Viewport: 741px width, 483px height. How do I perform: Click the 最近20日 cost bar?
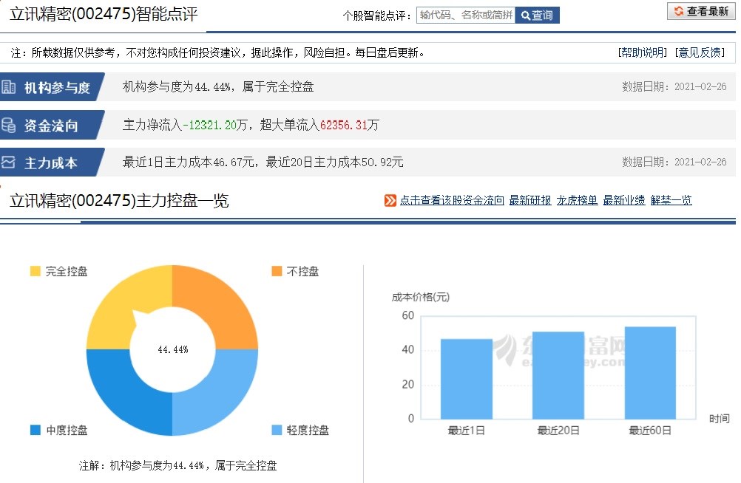[x=558, y=375]
